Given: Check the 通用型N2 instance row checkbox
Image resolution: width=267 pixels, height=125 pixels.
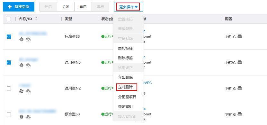Looking at the screenshot, I should [x=9, y=88].
